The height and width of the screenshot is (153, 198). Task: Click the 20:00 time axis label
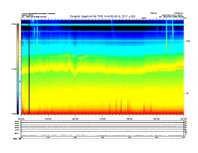click(x=156, y=119)
